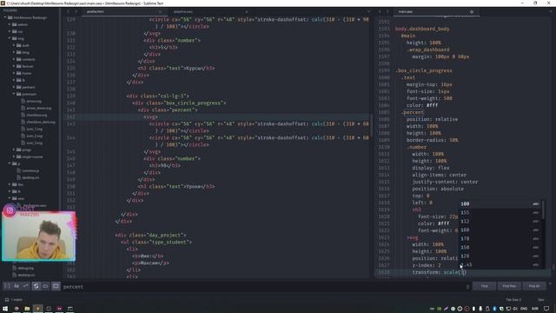Screen dimensions: 556x313
Task: Open checkbox_dark.svg in sidebar
Action: click(x=41, y=122)
